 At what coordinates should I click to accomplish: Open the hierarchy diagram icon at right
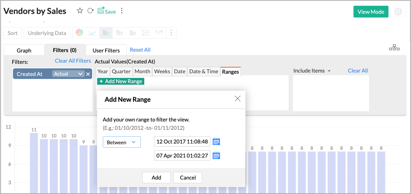pos(394,48)
